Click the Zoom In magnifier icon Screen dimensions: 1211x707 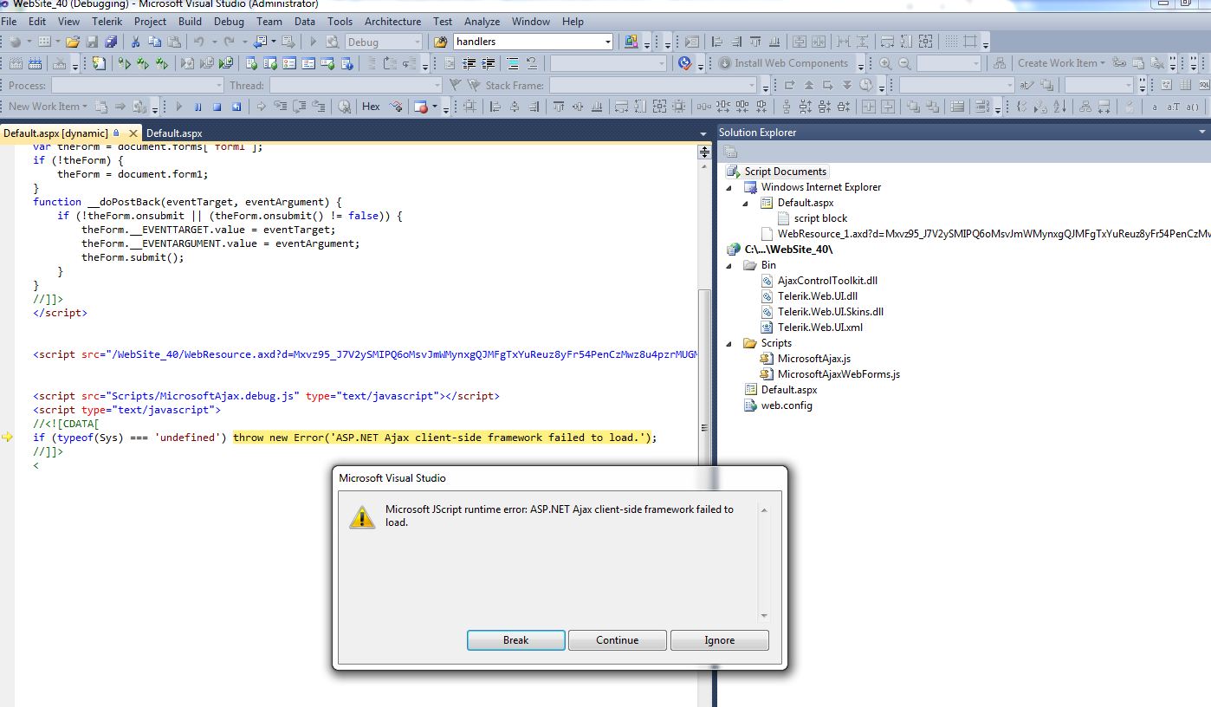tap(885, 63)
